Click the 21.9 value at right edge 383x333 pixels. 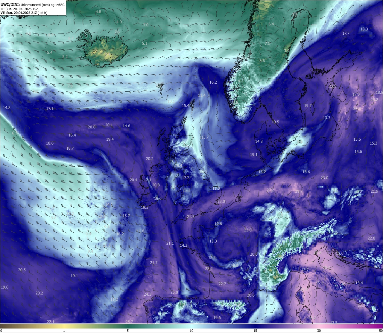point(374,191)
